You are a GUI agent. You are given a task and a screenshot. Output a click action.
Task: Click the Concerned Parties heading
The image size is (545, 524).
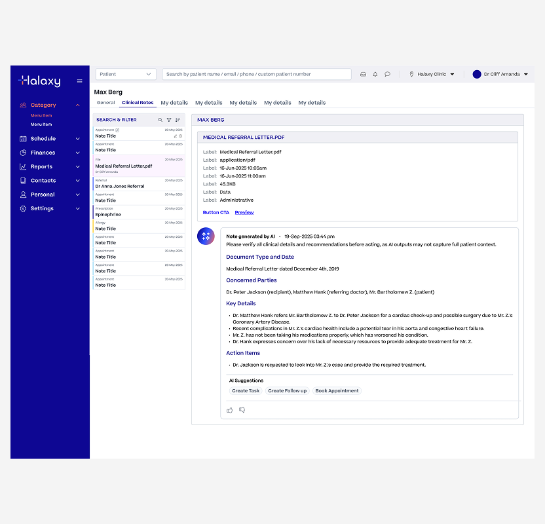(x=252, y=280)
